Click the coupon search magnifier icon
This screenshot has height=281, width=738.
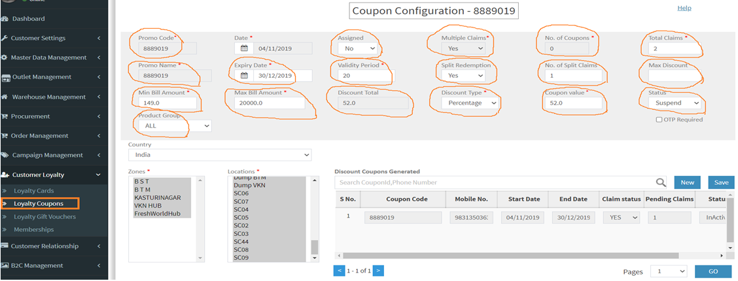661,182
